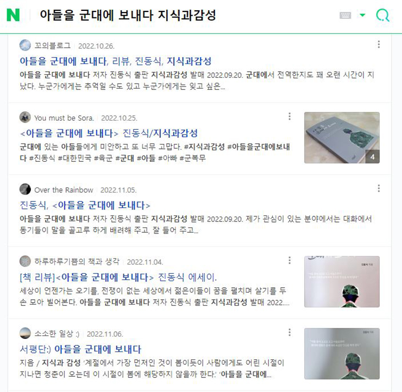
Task: Click the 꼬의블로그 blog name
Action: tap(53, 46)
